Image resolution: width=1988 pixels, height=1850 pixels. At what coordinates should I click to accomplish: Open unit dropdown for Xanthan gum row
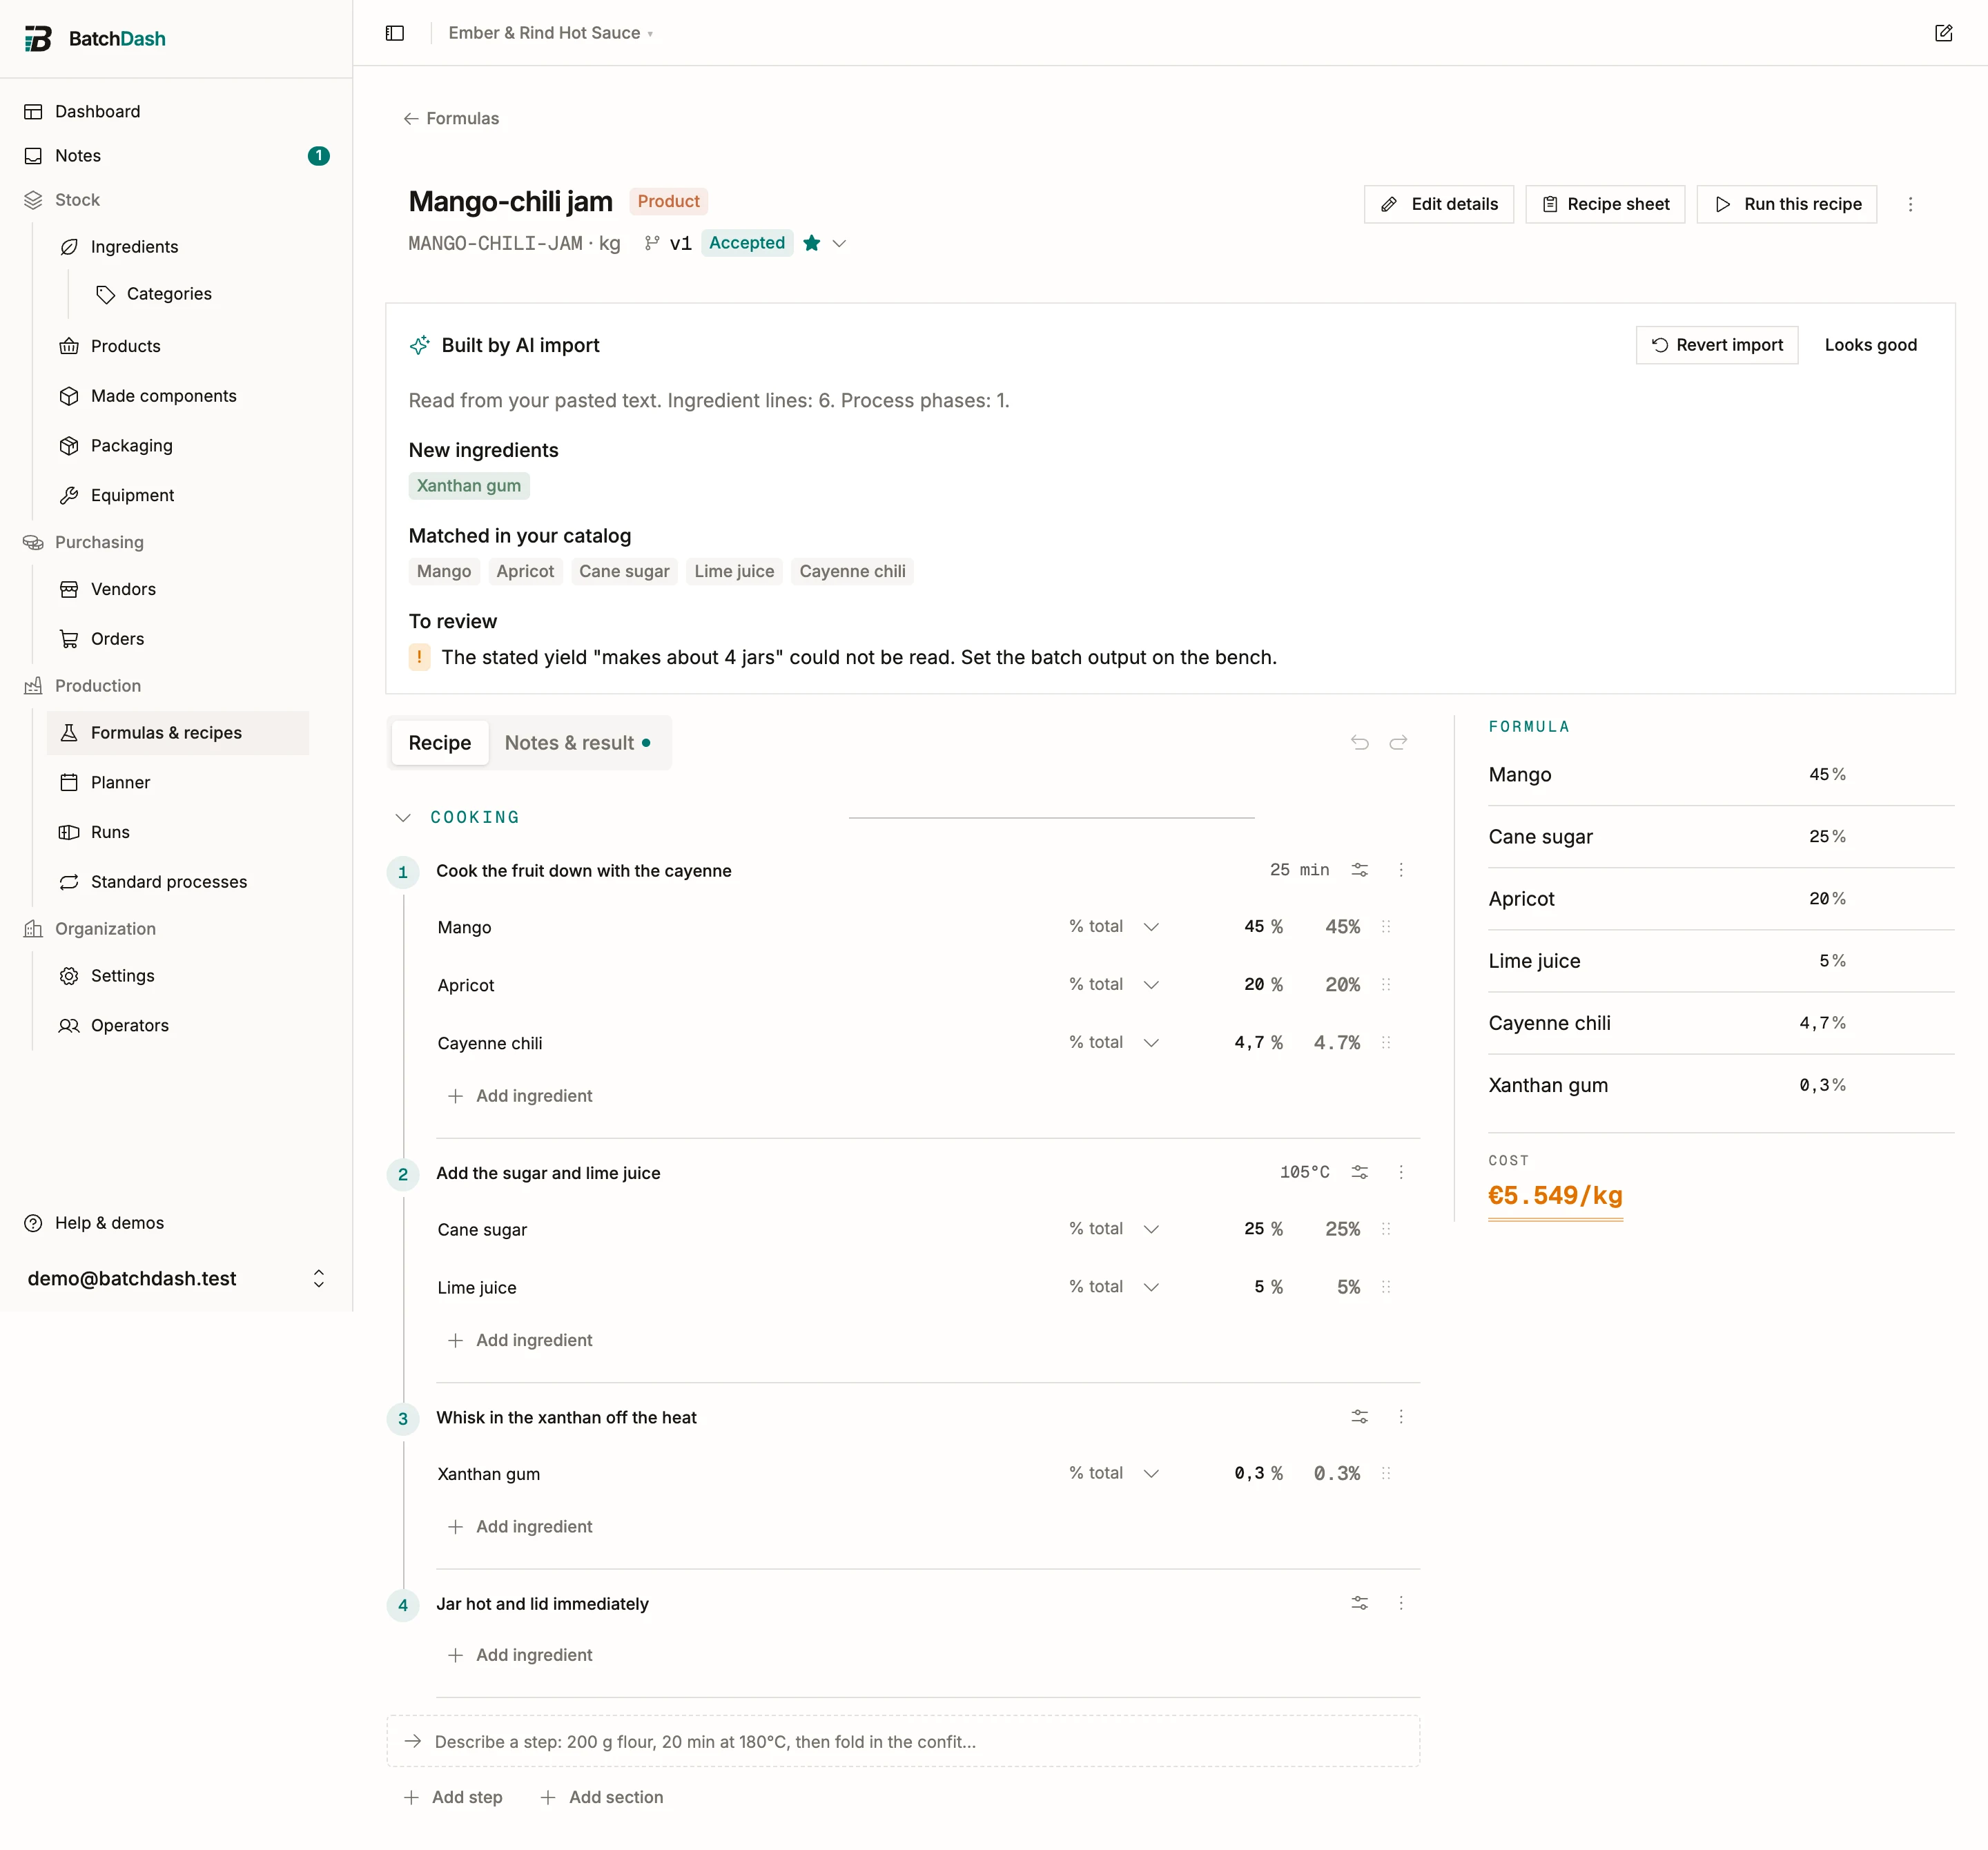click(1114, 1472)
